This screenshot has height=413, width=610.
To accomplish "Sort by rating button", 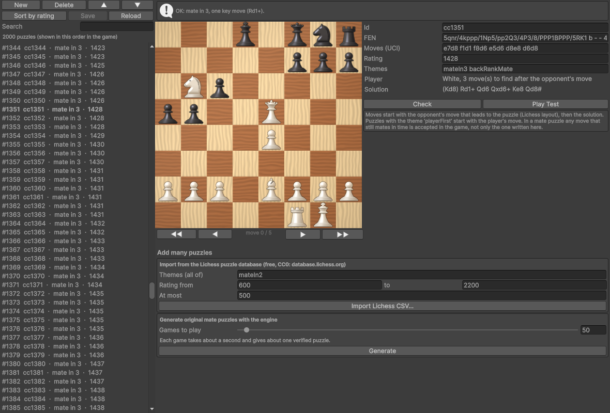I will point(34,16).
